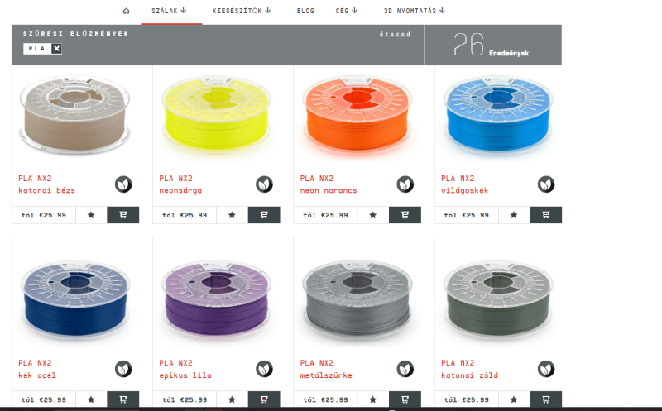Open the világoskék blue spool thumbnail
This screenshot has width=662, height=411.
498,114
